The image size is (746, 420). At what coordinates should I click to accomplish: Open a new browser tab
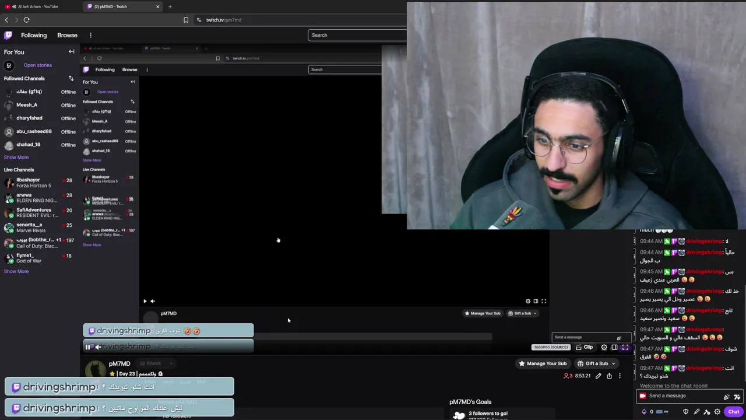point(170,6)
